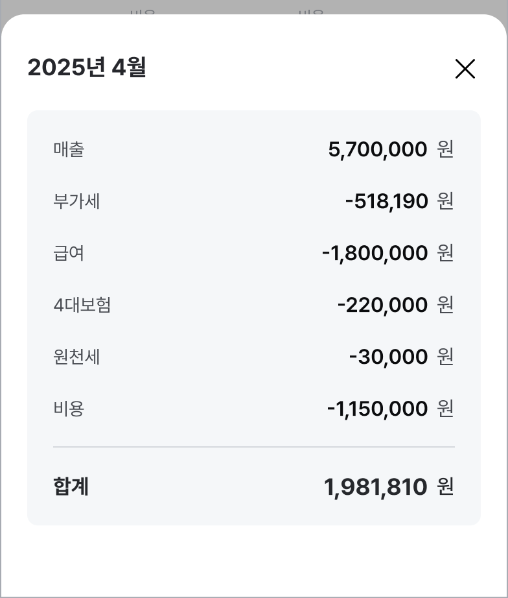Close the 2025년 4월 summary sheet
The image size is (508, 598).
[x=465, y=69]
